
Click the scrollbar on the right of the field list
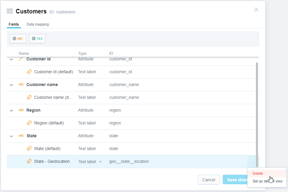pyautogui.click(x=257, y=113)
